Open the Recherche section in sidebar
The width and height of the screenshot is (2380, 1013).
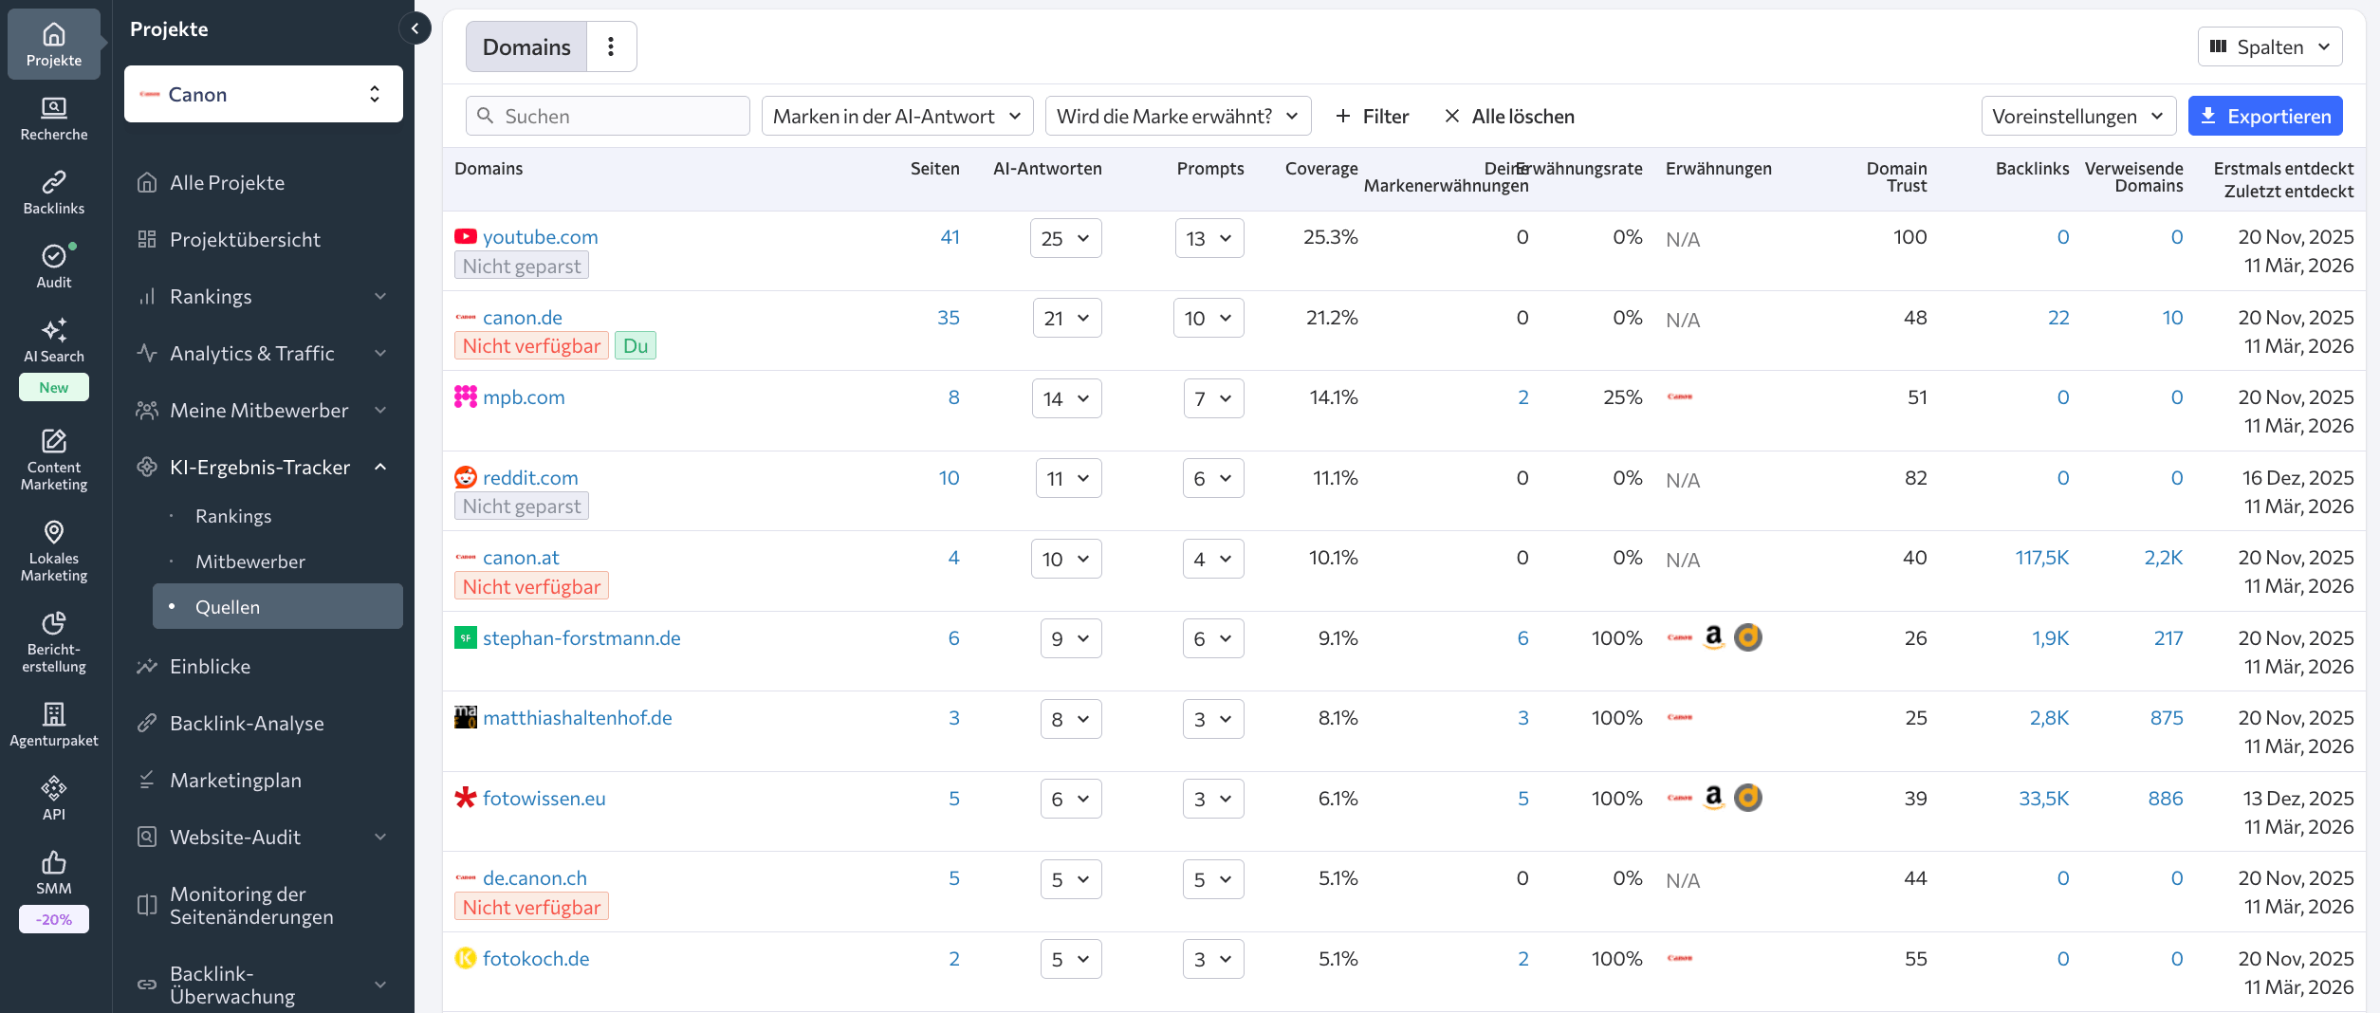tap(53, 117)
